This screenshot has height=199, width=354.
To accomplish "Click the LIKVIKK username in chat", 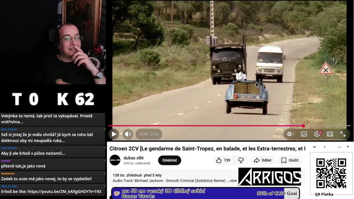I will [6, 161].
